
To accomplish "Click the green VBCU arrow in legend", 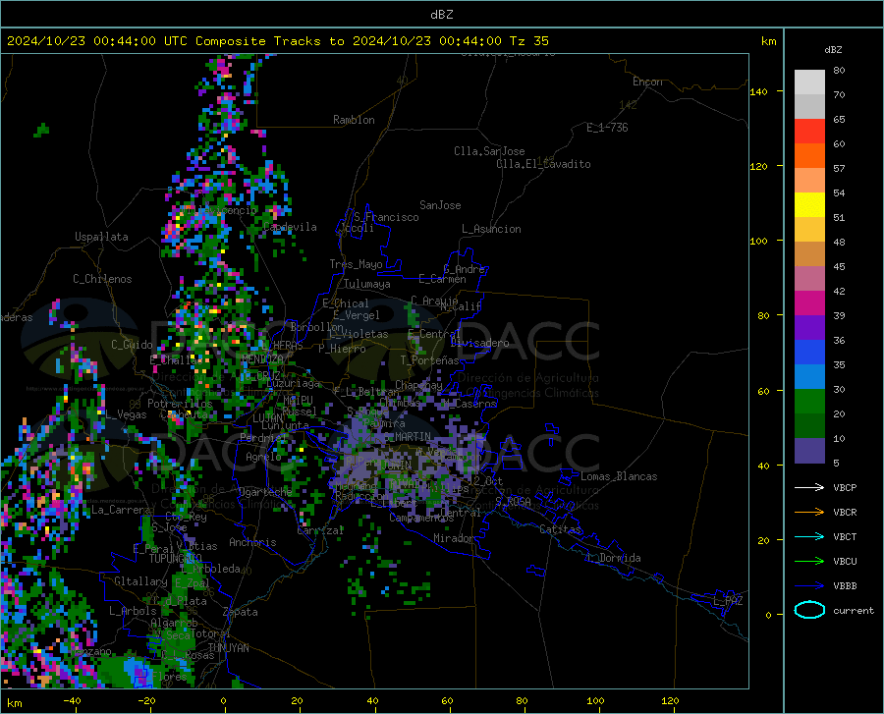I will coord(809,562).
